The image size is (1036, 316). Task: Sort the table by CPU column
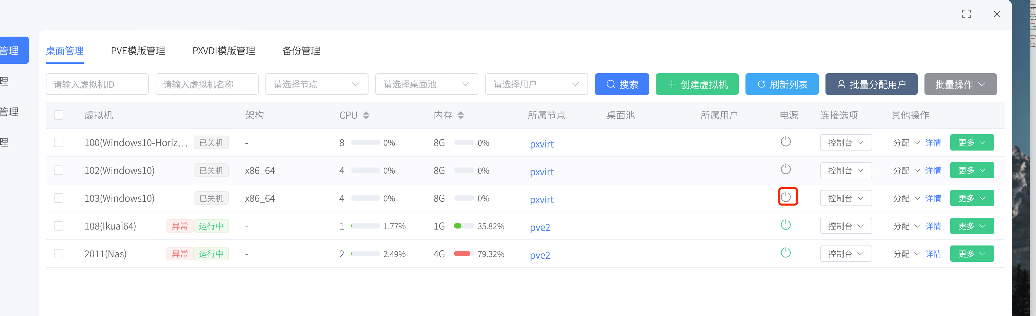(365, 115)
